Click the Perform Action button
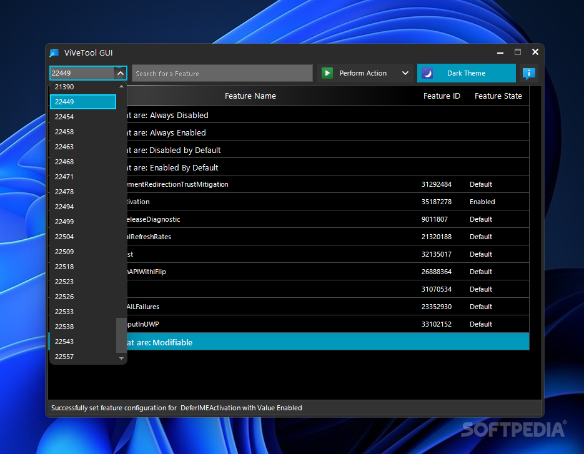This screenshot has height=454, width=584. click(365, 73)
